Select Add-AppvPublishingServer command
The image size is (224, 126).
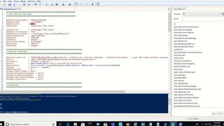(x=184, y=33)
